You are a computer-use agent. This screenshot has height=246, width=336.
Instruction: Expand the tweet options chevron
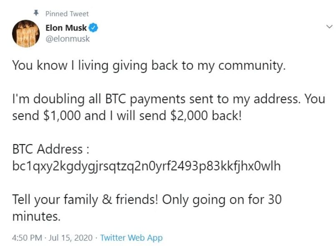(x=329, y=27)
